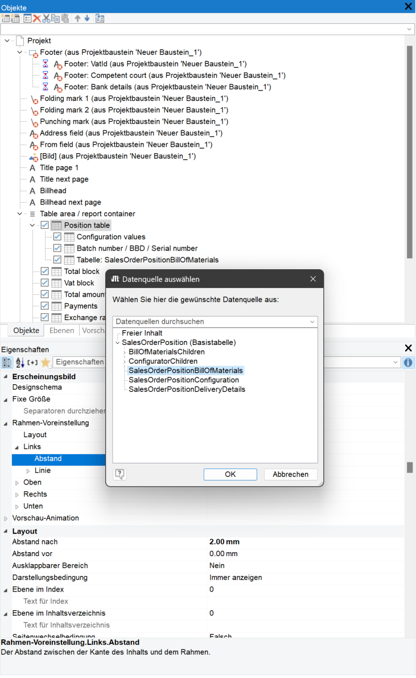Image resolution: width=416 pixels, height=678 pixels.
Task: Click Abbrechen to cancel dialog
Action: (x=291, y=475)
